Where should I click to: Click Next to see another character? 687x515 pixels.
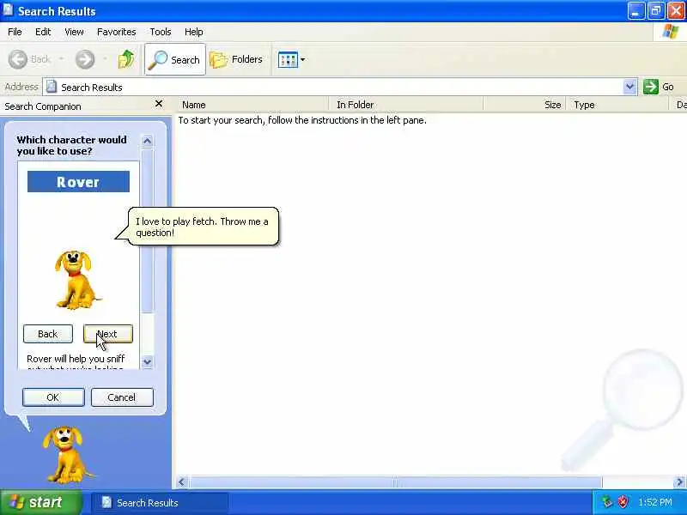point(108,334)
